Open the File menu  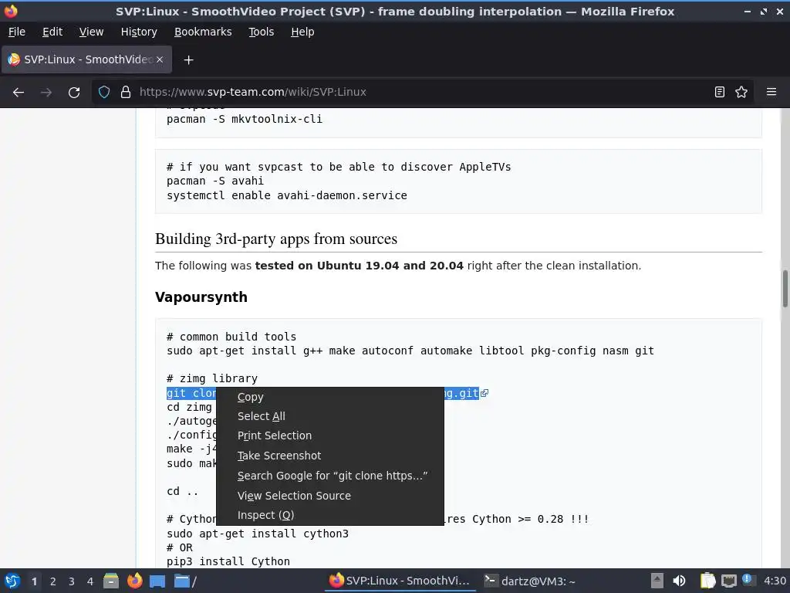click(17, 32)
